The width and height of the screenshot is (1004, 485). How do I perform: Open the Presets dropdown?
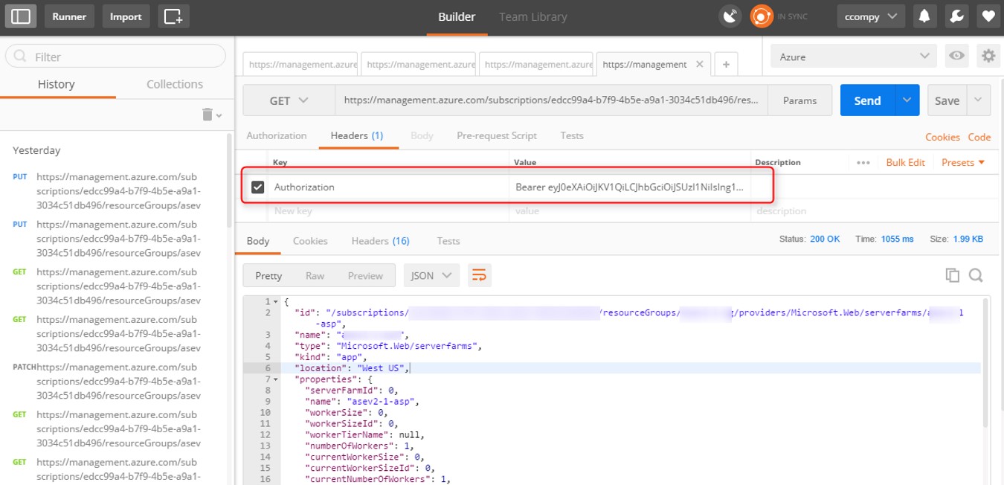click(963, 162)
